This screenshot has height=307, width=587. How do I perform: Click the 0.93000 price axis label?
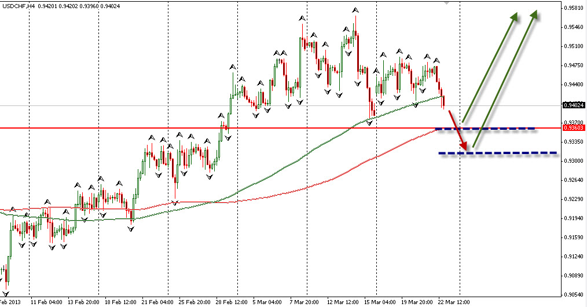[572, 160]
